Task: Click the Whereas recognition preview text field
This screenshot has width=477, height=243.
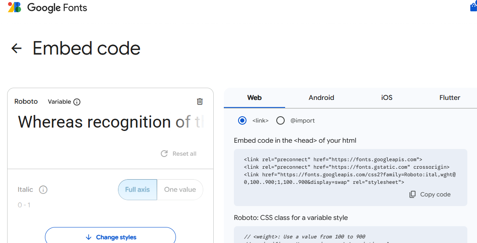Action: pyautogui.click(x=110, y=122)
